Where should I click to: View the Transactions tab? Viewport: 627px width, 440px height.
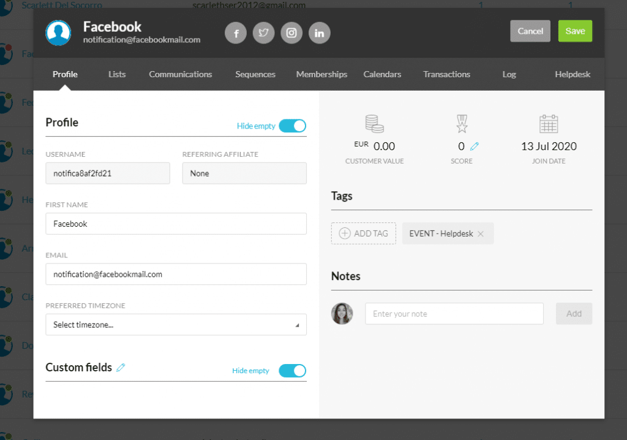click(446, 74)
